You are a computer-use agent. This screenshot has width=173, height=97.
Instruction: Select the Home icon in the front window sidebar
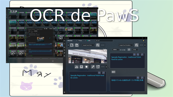click(x=64, y=47)
